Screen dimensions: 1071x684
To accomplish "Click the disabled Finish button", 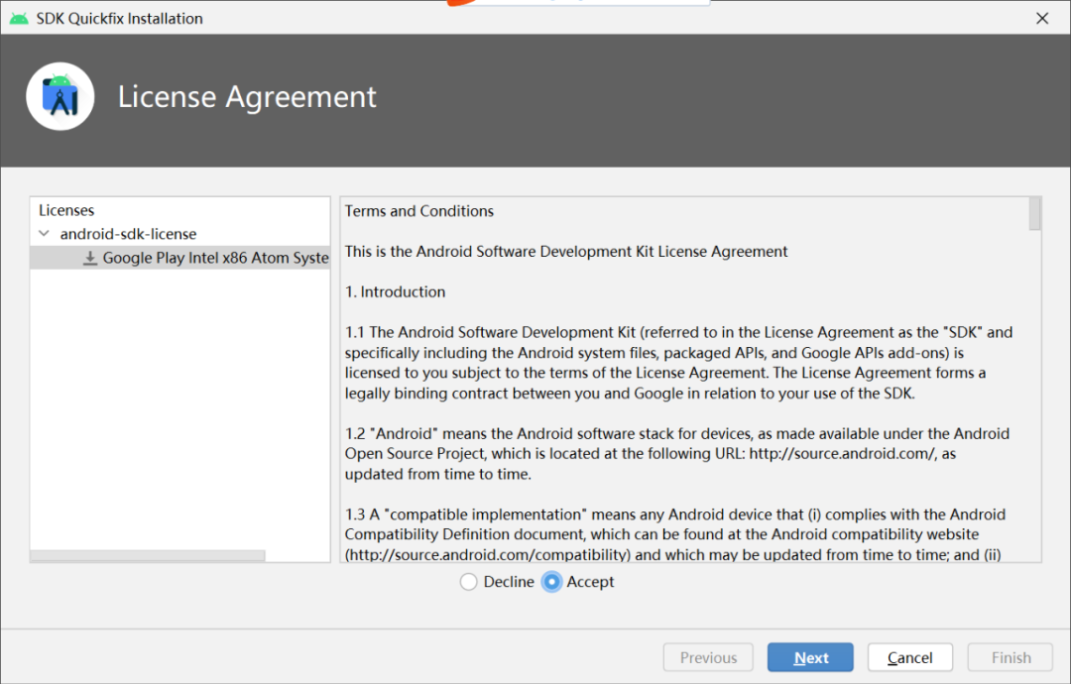I will click(1011, 657).
